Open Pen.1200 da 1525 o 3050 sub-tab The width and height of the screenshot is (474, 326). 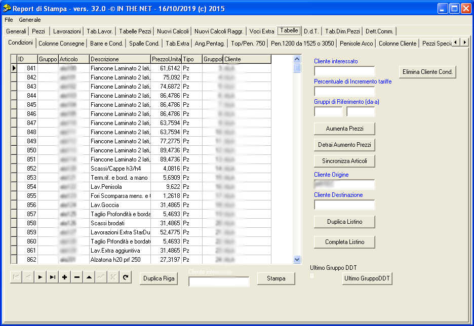point(302,43)
